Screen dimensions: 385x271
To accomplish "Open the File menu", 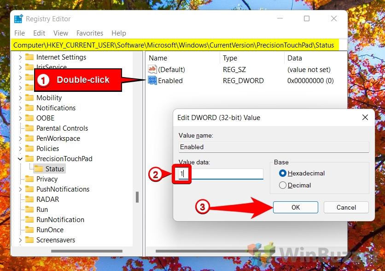I will 19,33.
